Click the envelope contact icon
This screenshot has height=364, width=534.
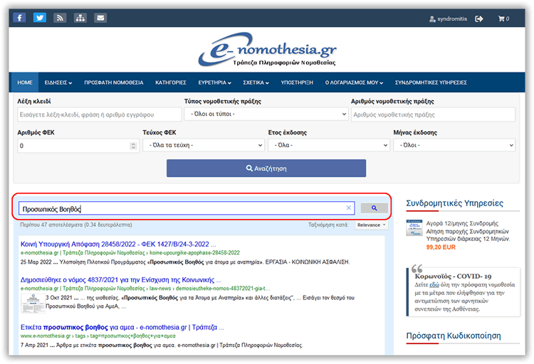coord(100,18)
